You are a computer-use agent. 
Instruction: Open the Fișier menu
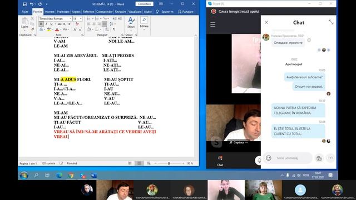click(25, 12)
